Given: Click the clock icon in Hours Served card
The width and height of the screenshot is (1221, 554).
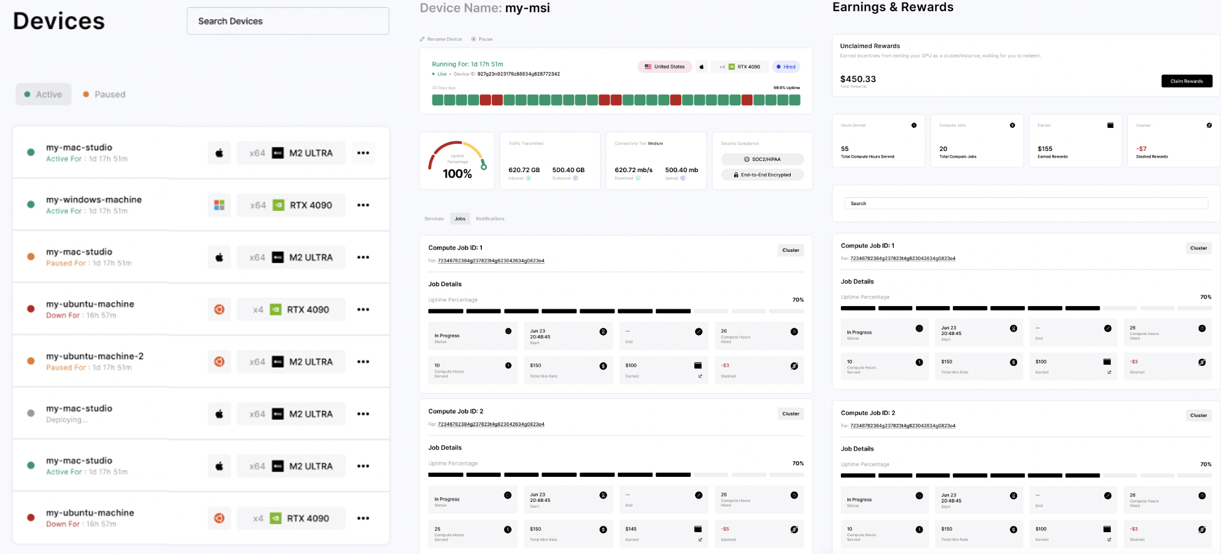Looking at the screenshot, I should click(x=914, y=125).
